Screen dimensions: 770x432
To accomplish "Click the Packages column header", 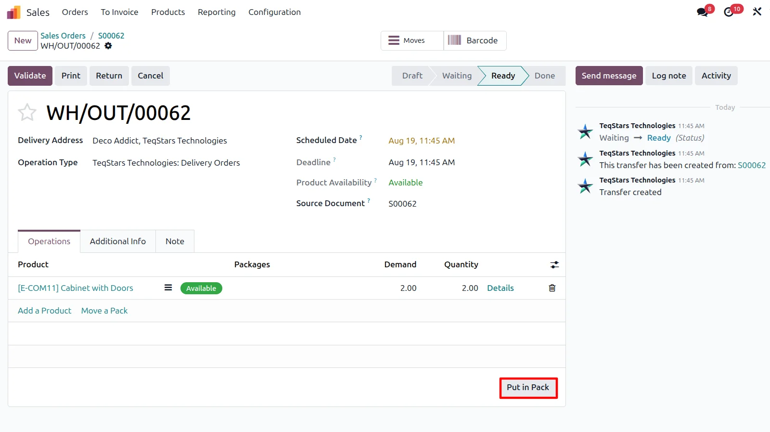I will point(252,264).
